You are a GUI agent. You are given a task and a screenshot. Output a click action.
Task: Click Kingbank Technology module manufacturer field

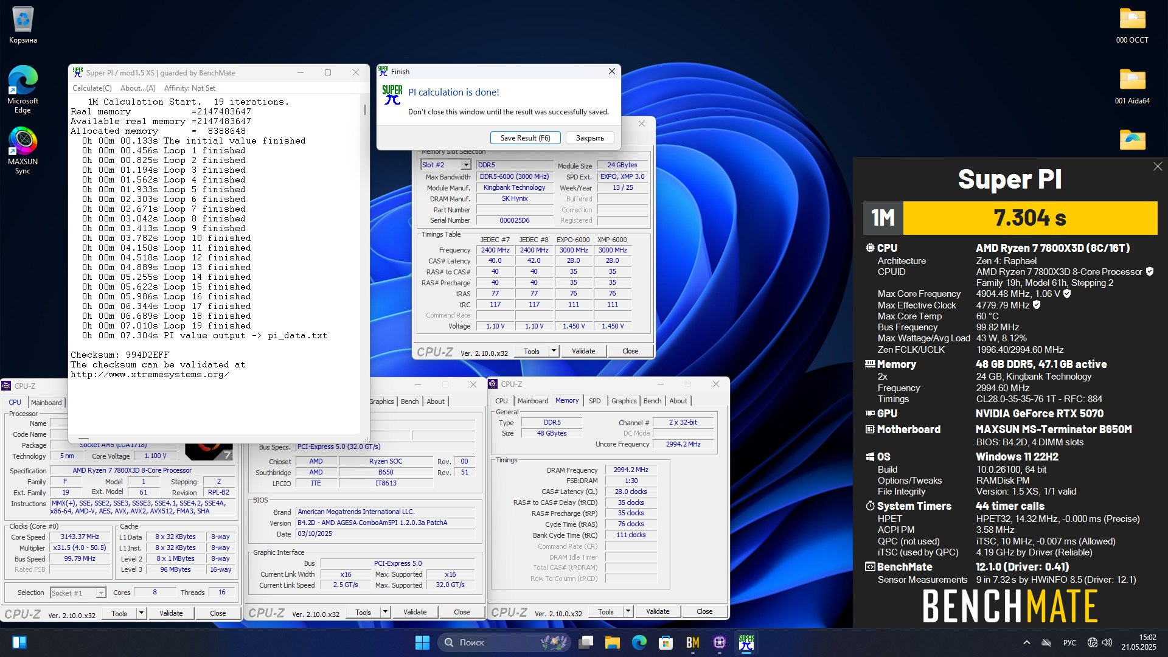(x=514, y=187)
